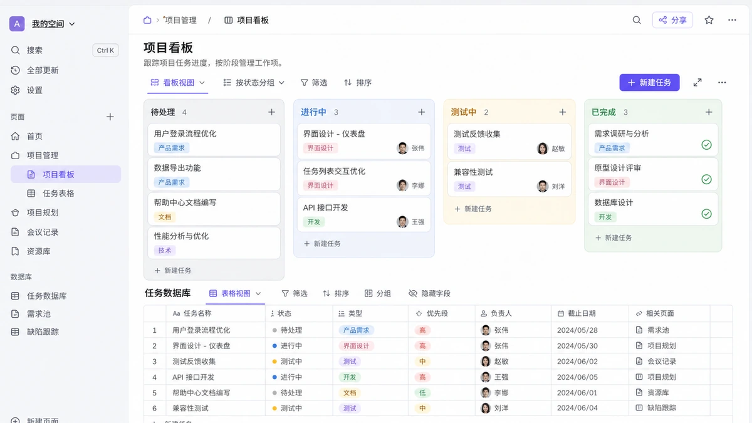Toggle the done checkmark on 原型设计评审
The width and height of the screenshot is (752, 423).
click(706, 179)
